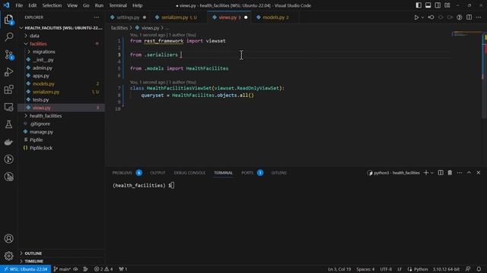Viewport: 487px width, 273px height.
Task: Maximize the panel with up chevron
Action: point(469,173)
